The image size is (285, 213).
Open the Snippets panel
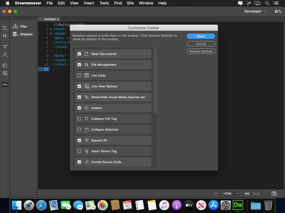click(23, 34)
